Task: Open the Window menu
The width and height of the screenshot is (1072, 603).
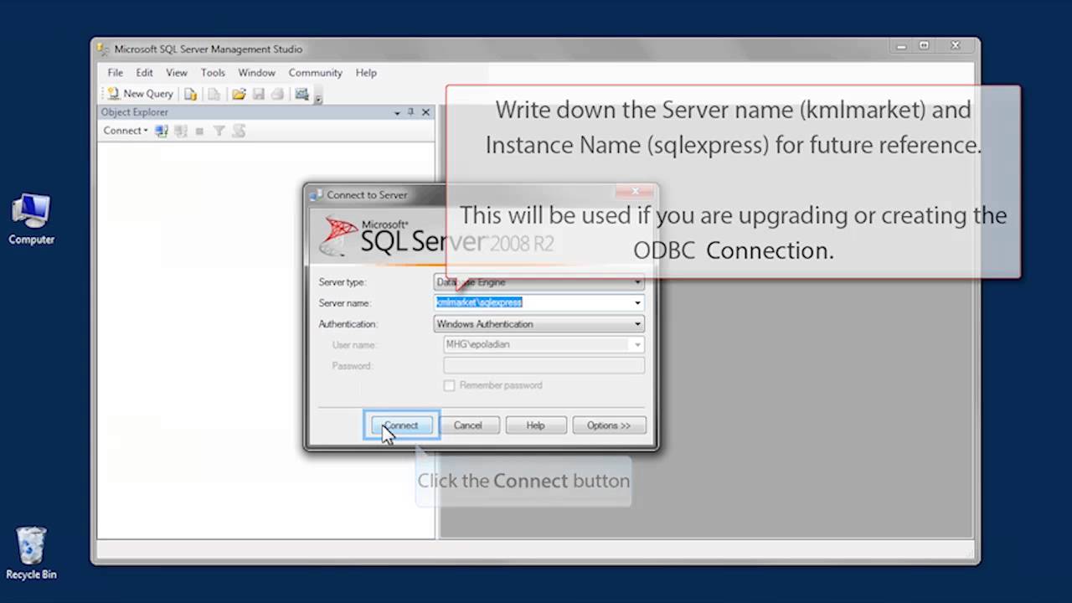Action: [256, 73]
